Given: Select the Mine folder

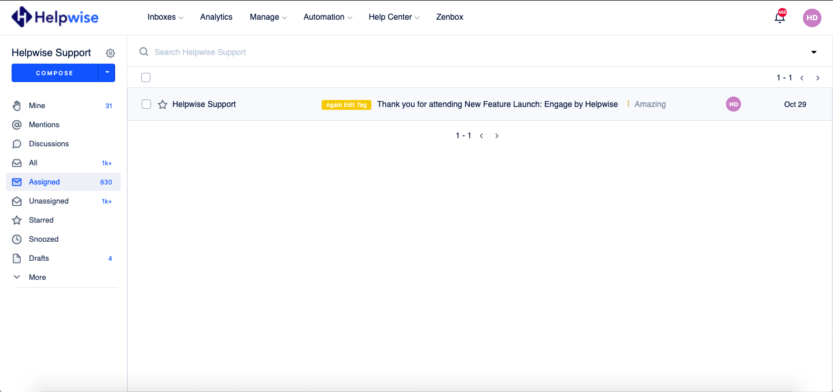Looking at the screenshot, I should pyautogui.click(x=63, y=106).
